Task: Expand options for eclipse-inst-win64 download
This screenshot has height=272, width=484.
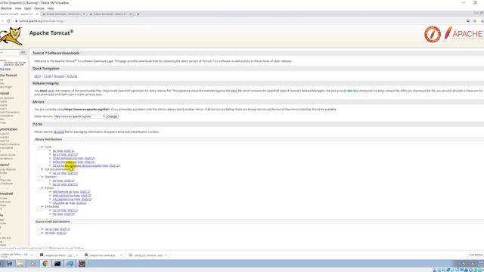Action: click(121, 255)
